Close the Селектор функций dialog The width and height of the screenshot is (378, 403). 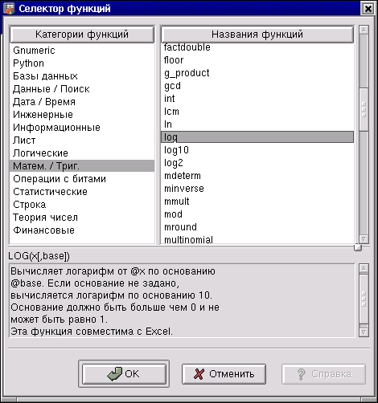(368, 9)
